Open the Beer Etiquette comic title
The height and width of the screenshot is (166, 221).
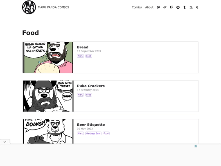tap(91, 125)
